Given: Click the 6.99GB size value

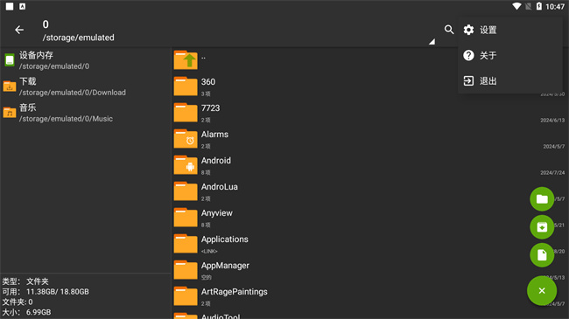Looking at the screenshot, I should tap(39, 312).
